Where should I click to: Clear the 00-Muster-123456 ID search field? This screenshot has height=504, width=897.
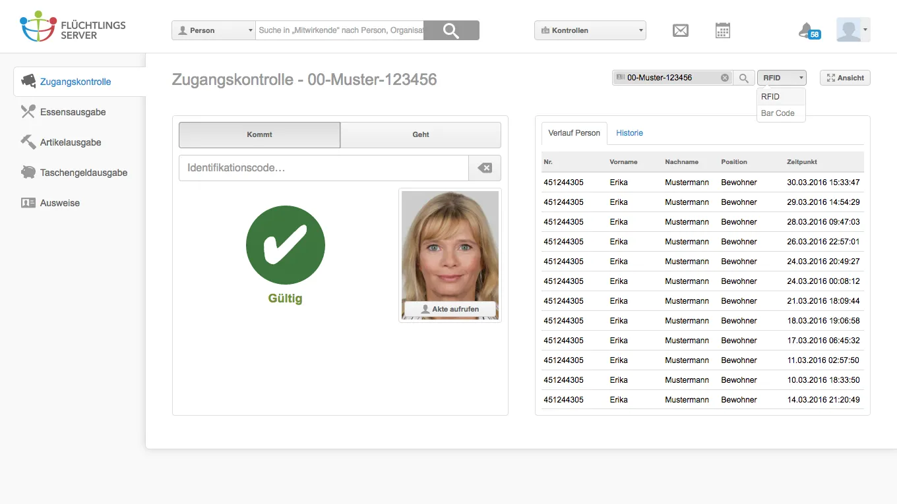[x=725, y=78]
